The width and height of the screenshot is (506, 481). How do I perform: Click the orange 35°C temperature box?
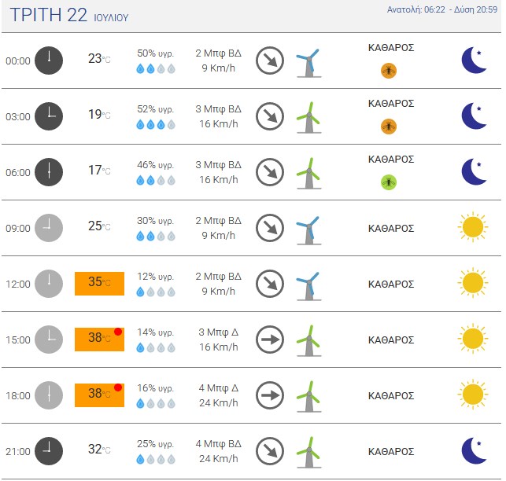click(x=99, y=284)
